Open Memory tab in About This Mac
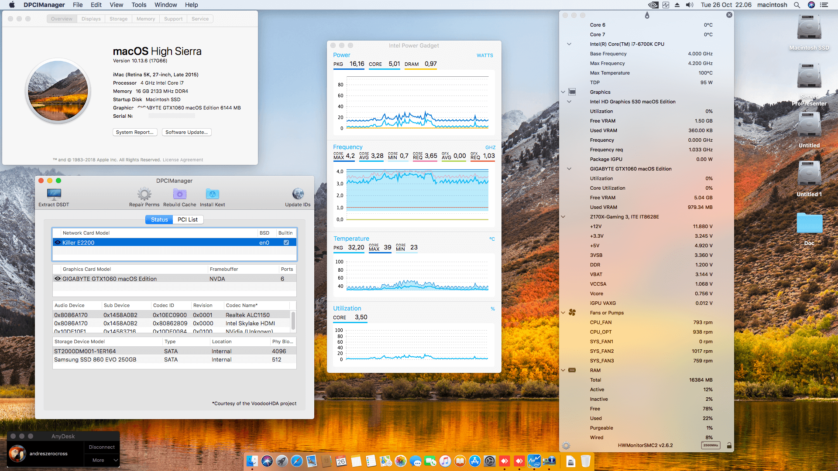This screenshot has width=838, height=471. 146,19
